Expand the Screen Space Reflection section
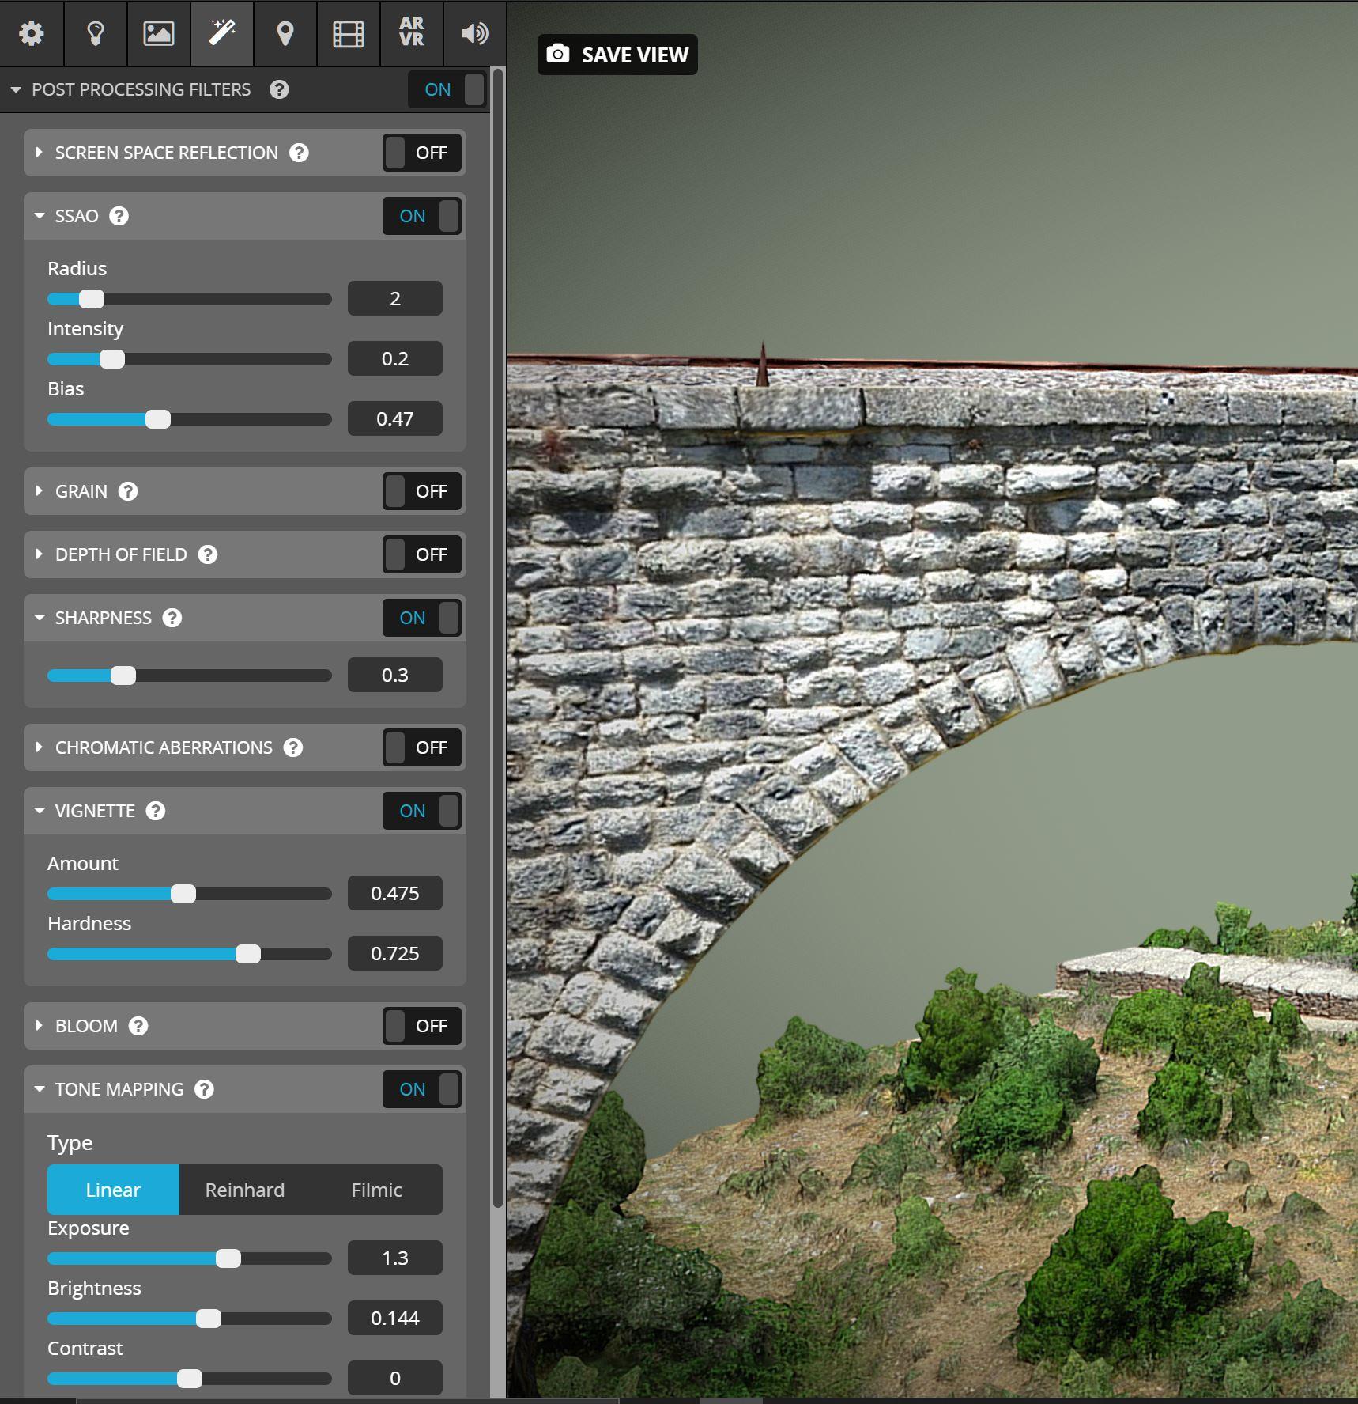1358x1404 pixels. (39, 153)
